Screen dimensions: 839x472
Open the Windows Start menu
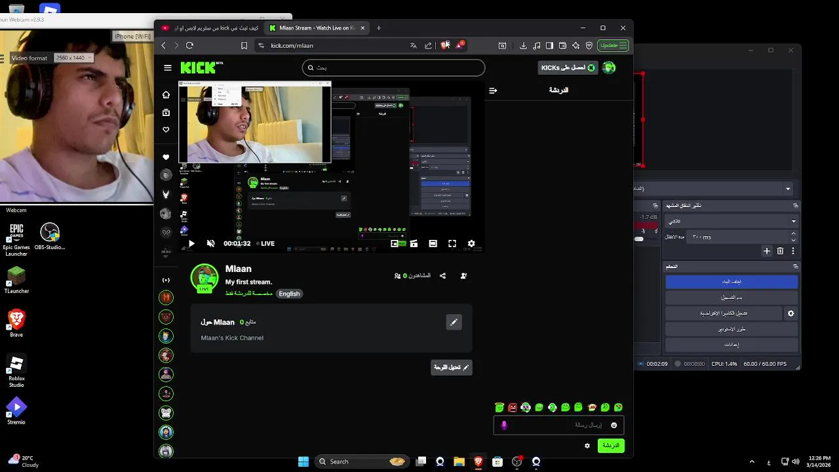point(303,462)
